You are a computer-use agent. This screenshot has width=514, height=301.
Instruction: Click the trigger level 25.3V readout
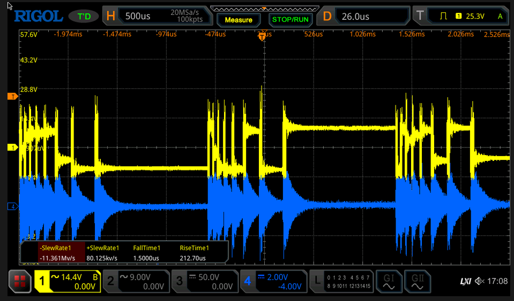click(475, 16)
